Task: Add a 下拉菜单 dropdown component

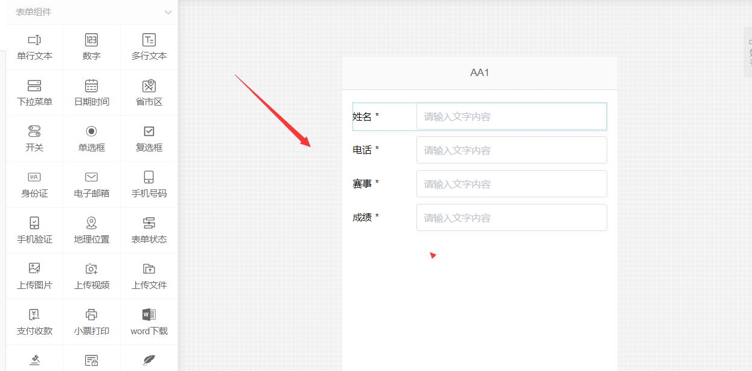Action: [x=34, y=93]
